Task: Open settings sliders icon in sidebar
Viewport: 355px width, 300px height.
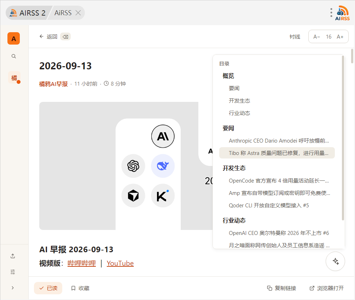Action: click(x=13, y=272)
